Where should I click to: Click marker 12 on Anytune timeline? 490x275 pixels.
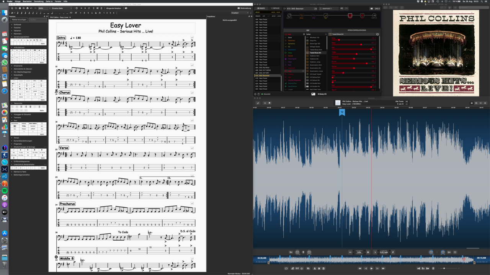(x=342, y=112)
